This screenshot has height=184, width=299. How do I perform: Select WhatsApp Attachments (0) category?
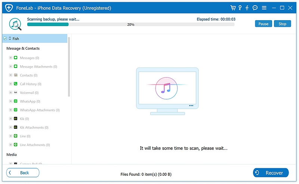coord(40,110)
